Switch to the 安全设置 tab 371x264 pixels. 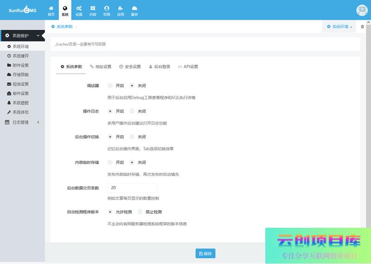point(130,66)
